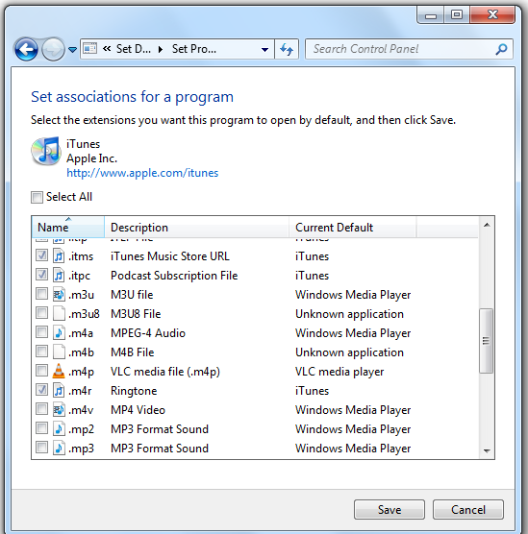
Task: Expand the breadcrumb overflow chevrons
Action: pyautogui.click(x=107, y=49)
